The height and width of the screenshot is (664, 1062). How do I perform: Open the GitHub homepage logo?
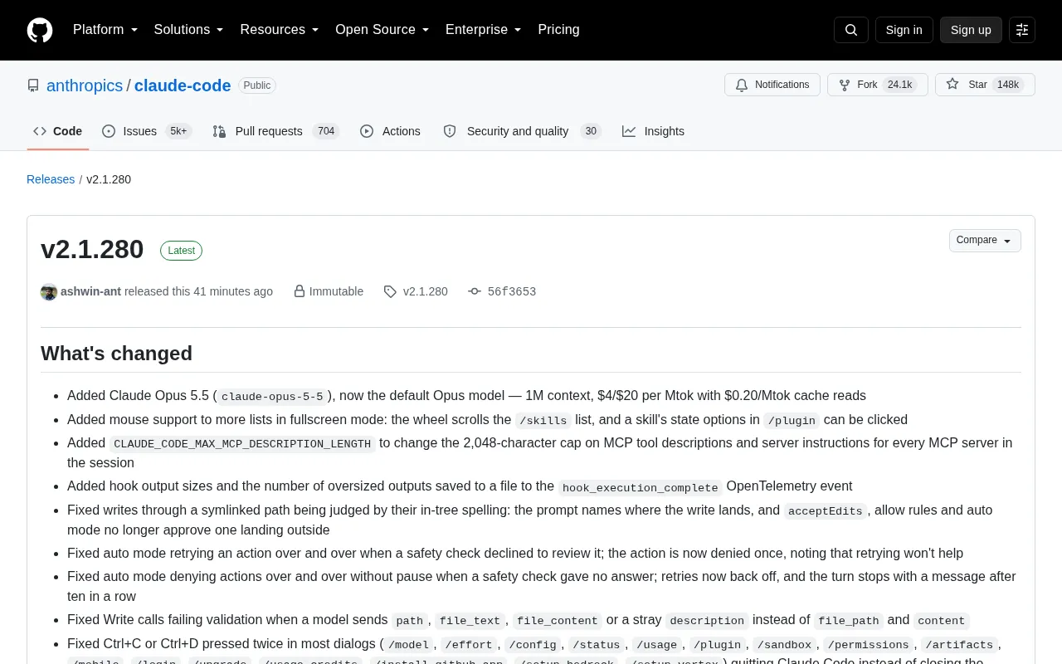point(40,30)
